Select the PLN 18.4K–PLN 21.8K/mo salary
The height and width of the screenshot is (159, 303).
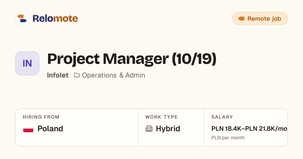[249, 129]
